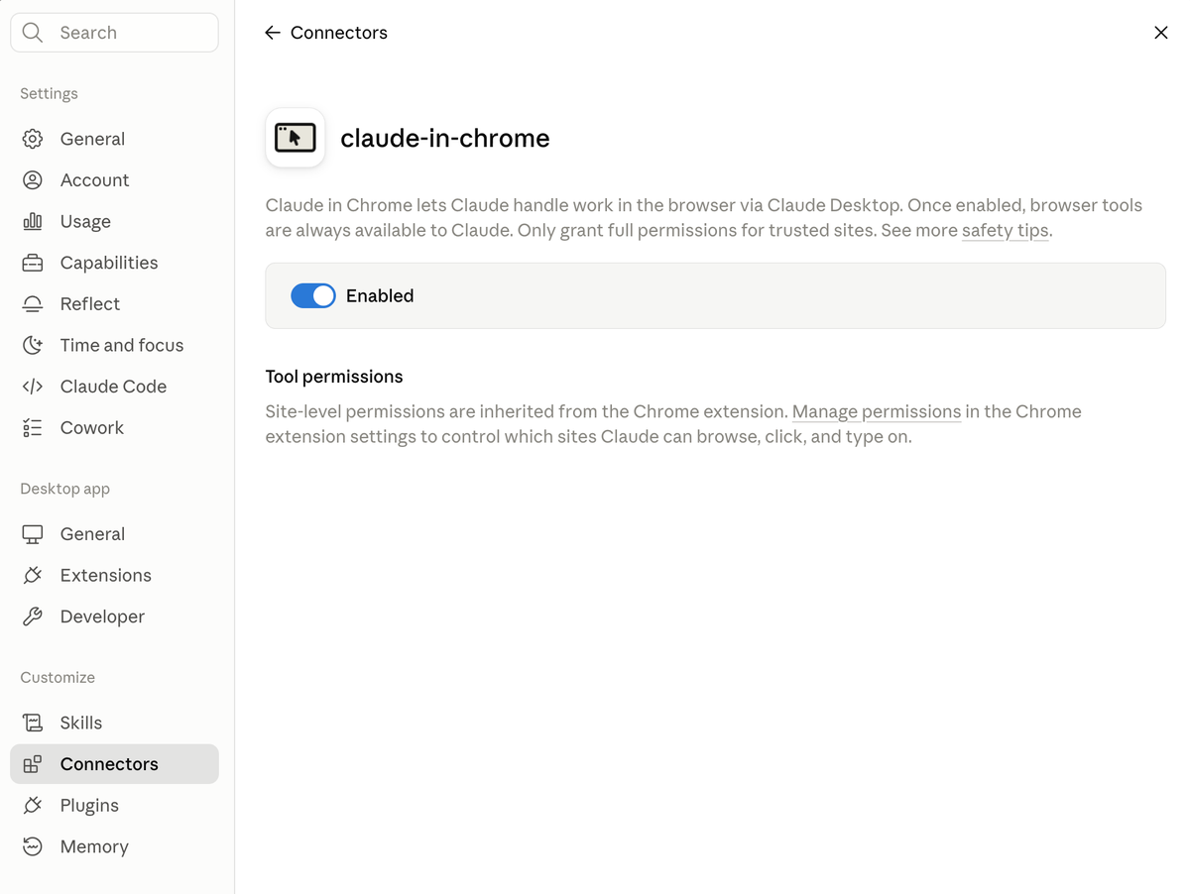Open the Extensions label
Image resolution: width=1190 pixels, height=894 pixels.
pos(105,575)
